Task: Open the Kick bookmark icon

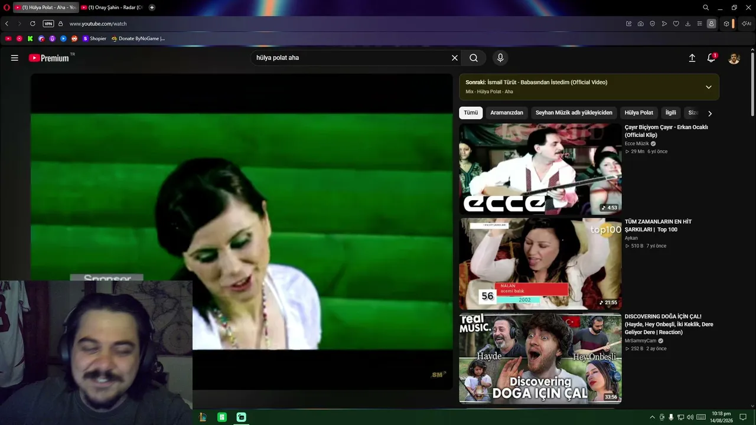Action: (x=30, y=38)
